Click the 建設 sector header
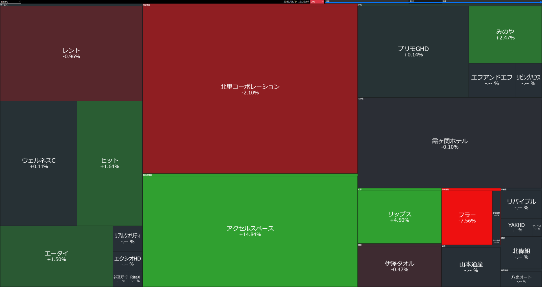 [521, 238]
